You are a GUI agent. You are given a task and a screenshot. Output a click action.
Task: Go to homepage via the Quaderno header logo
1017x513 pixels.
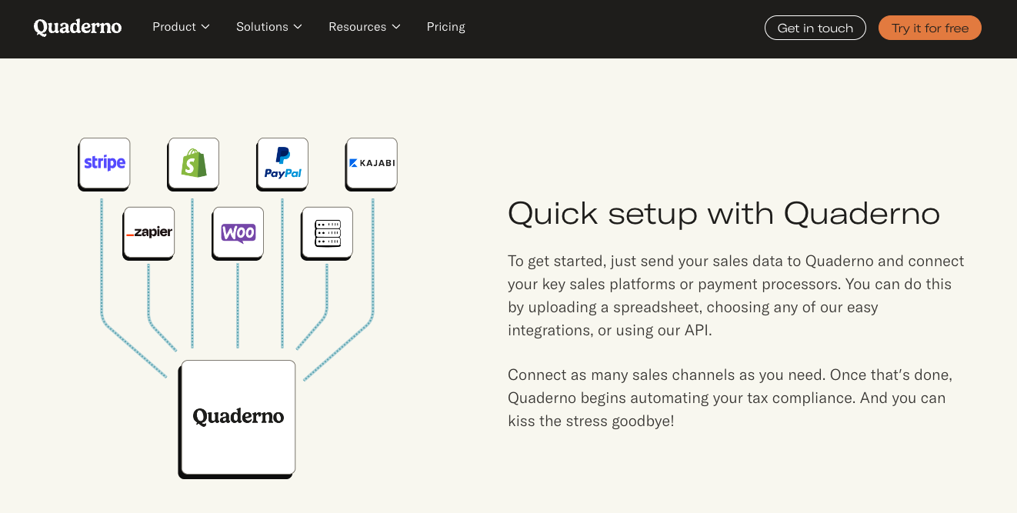pos(78,27)
